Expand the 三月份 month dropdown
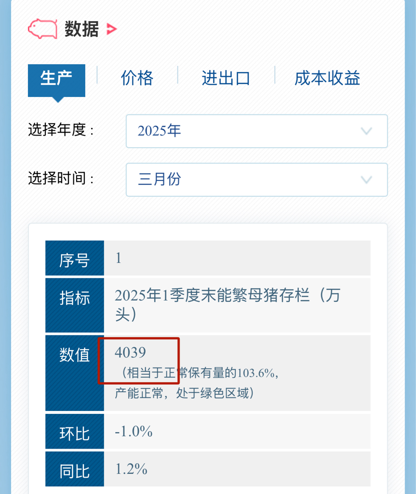Viewport: 416px width, 494px height. 256,179
